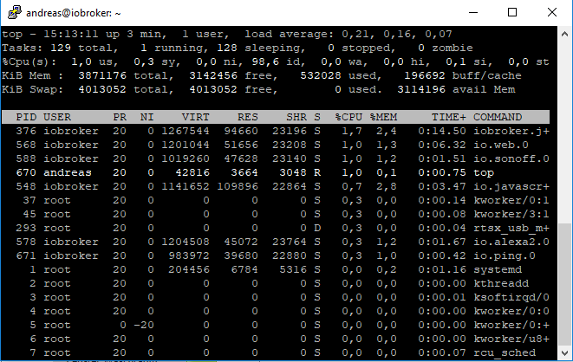Image resolution: width=573 pixels, height=362 pixels.
Task: Click PID 588 in the process list
Action: [26, 158]
